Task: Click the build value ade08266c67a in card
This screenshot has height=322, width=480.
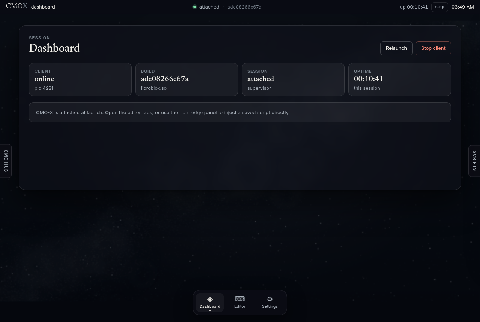Action: click(165, 79)
